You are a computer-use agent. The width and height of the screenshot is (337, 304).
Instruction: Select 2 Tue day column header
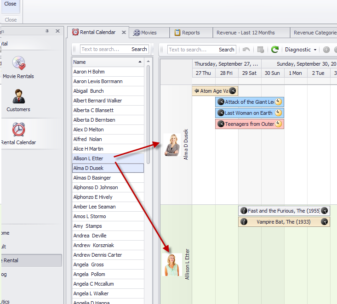pyautogui.click(x=319, y=73)
